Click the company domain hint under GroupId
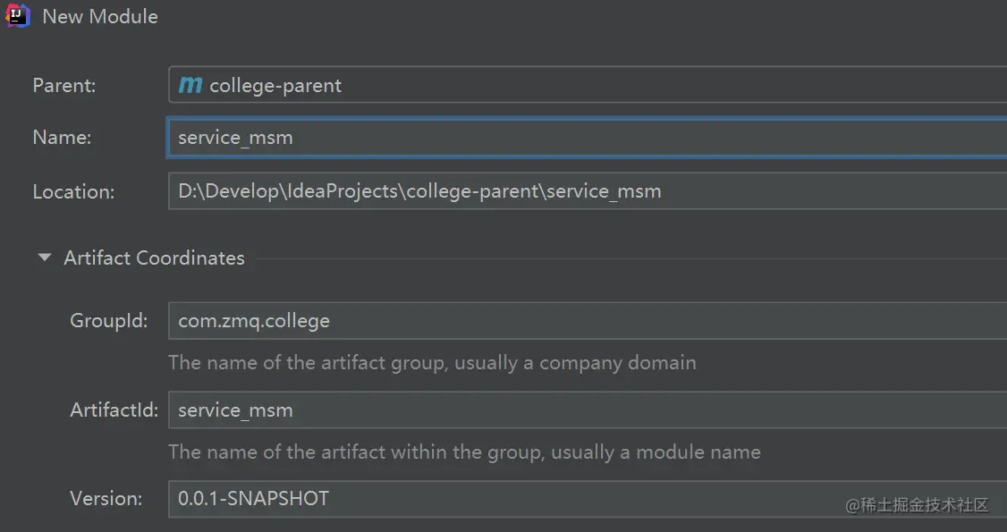 pyautogui.click(x=432, y=363)
